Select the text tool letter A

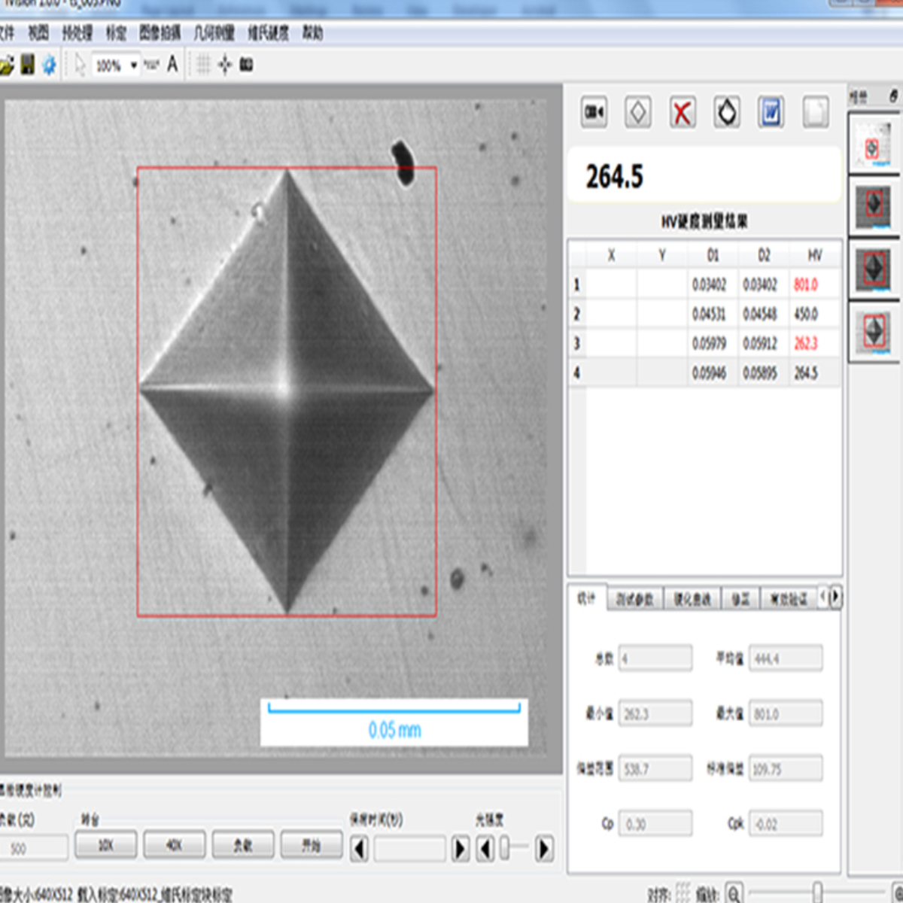172,65
